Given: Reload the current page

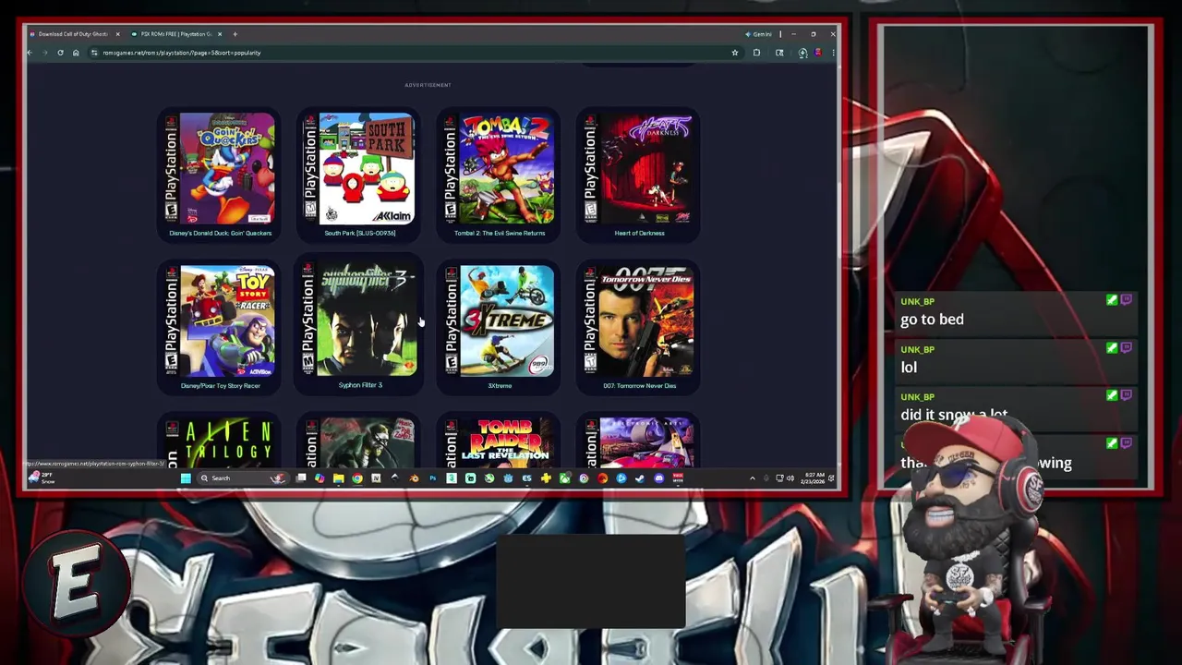Looking at the screenshot, I should (60, 53).
